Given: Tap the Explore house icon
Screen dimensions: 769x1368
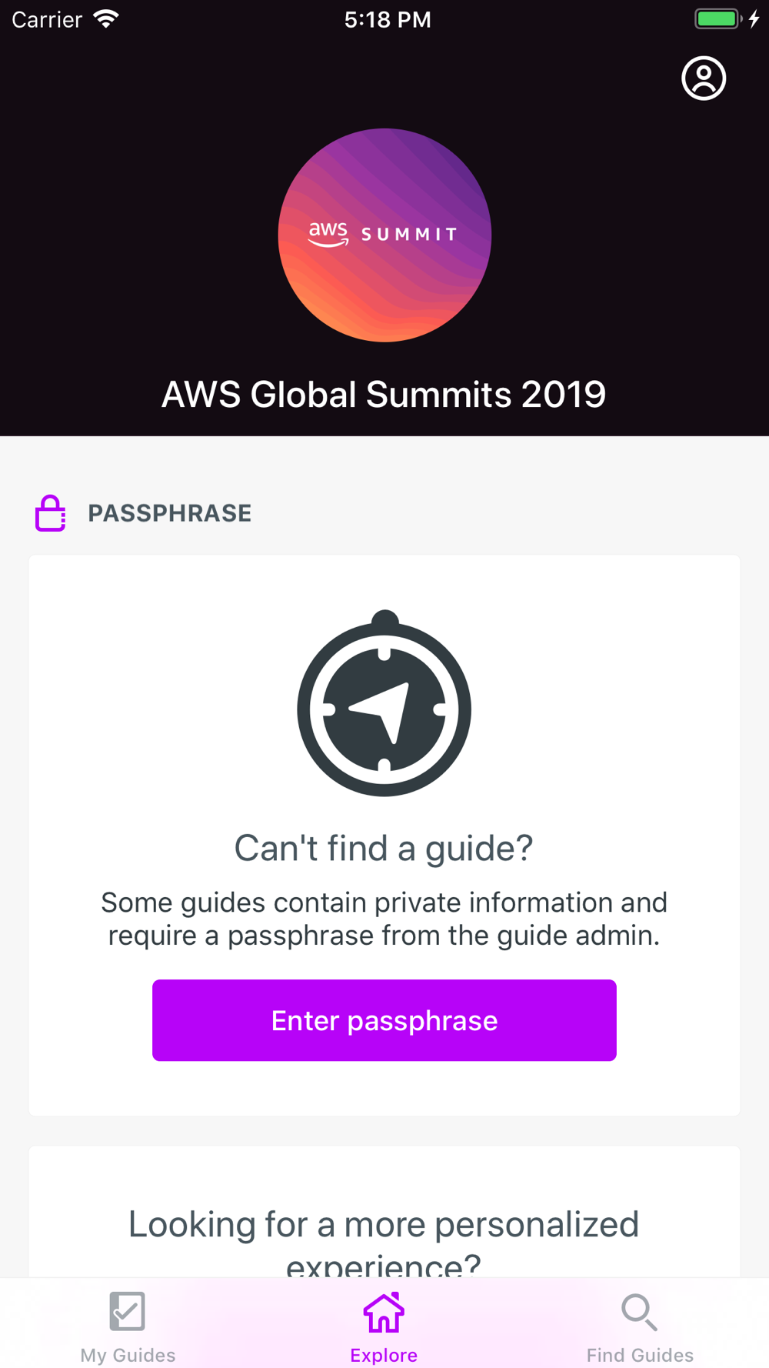Looking at the screenshot, I should [384, 1312].
